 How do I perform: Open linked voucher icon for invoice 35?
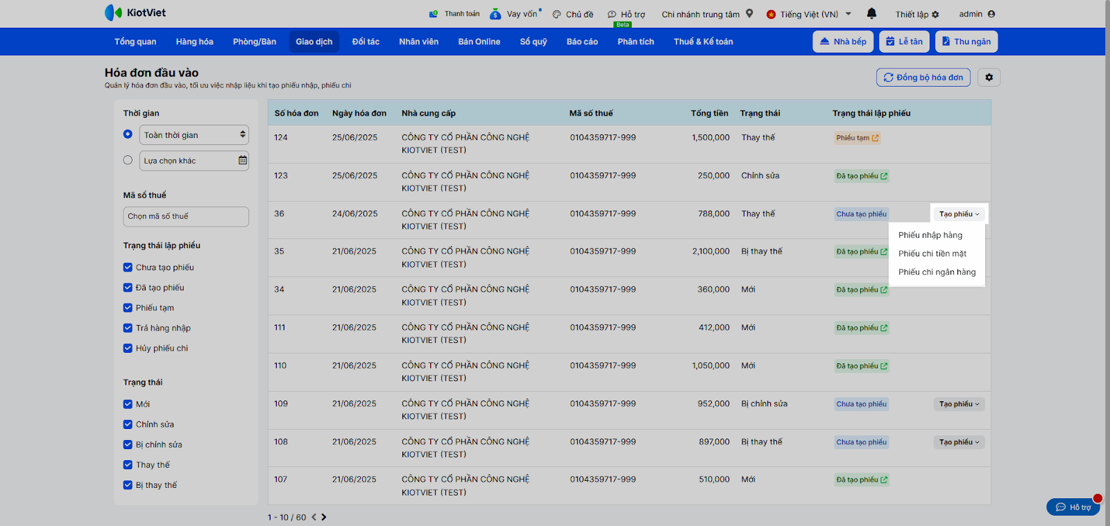coord(884,252)
